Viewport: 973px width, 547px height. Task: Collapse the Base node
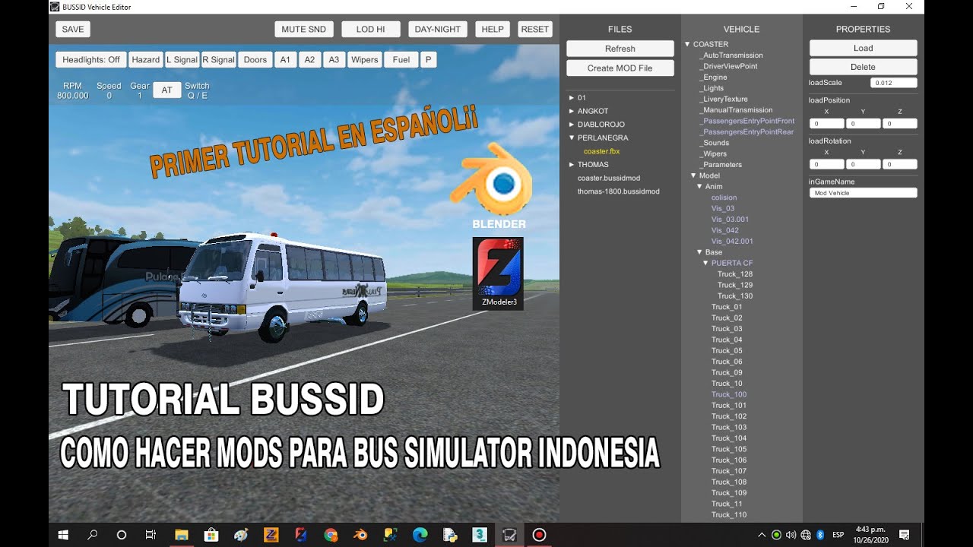click(699, 252)
